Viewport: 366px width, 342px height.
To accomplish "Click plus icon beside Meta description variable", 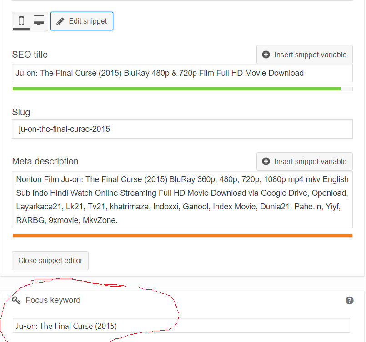I will coord(266,161).
